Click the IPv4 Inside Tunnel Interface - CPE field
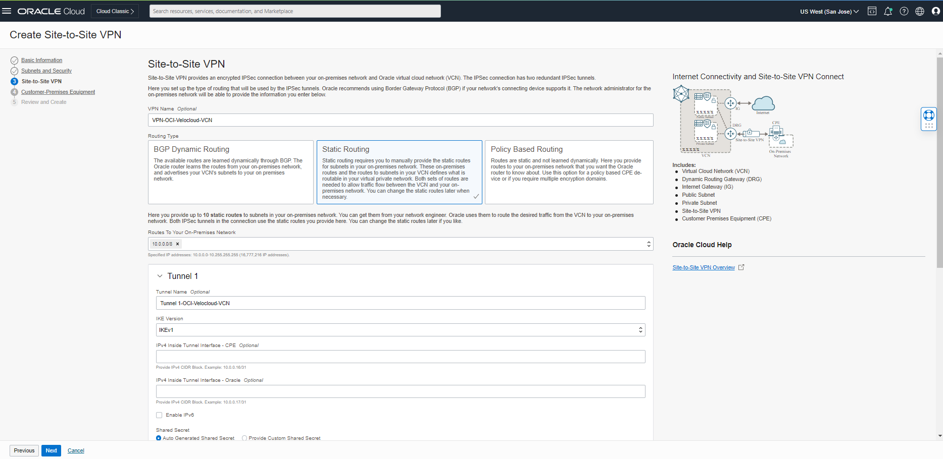 (401, 357)
